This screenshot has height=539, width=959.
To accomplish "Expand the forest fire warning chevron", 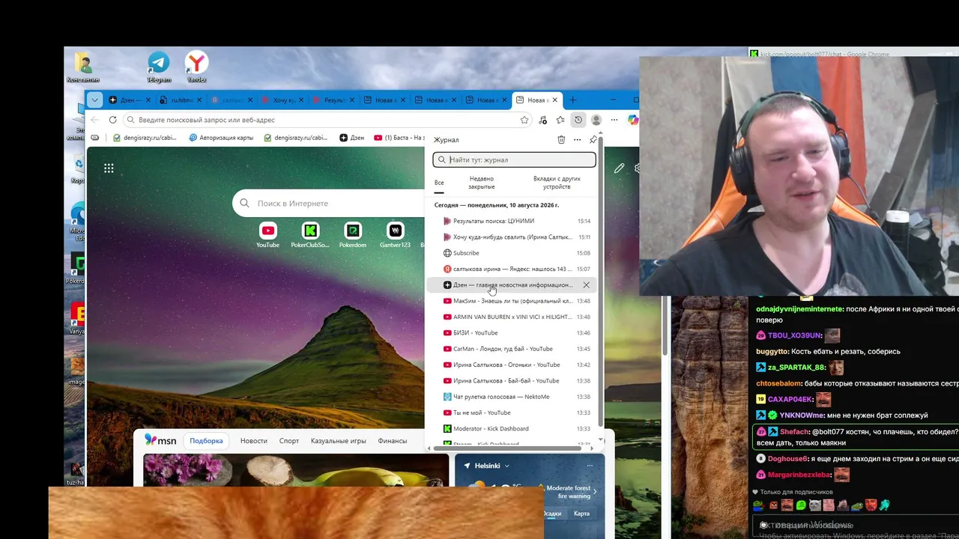I will tap(595, 492).
